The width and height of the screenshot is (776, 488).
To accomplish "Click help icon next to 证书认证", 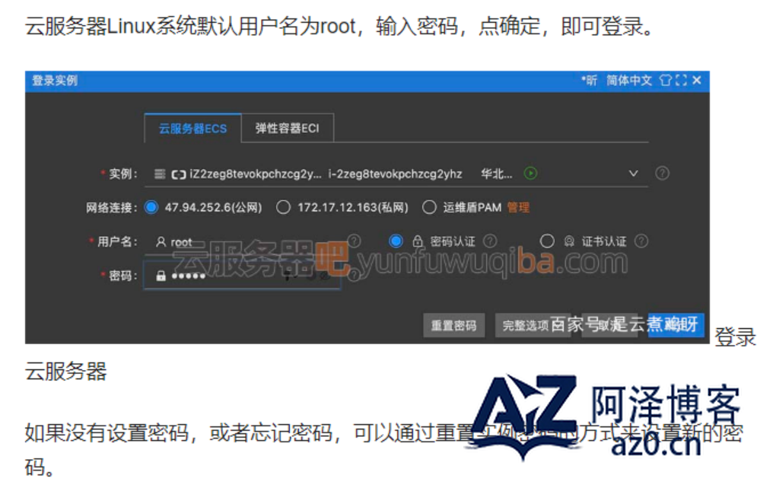I will 641,241.
